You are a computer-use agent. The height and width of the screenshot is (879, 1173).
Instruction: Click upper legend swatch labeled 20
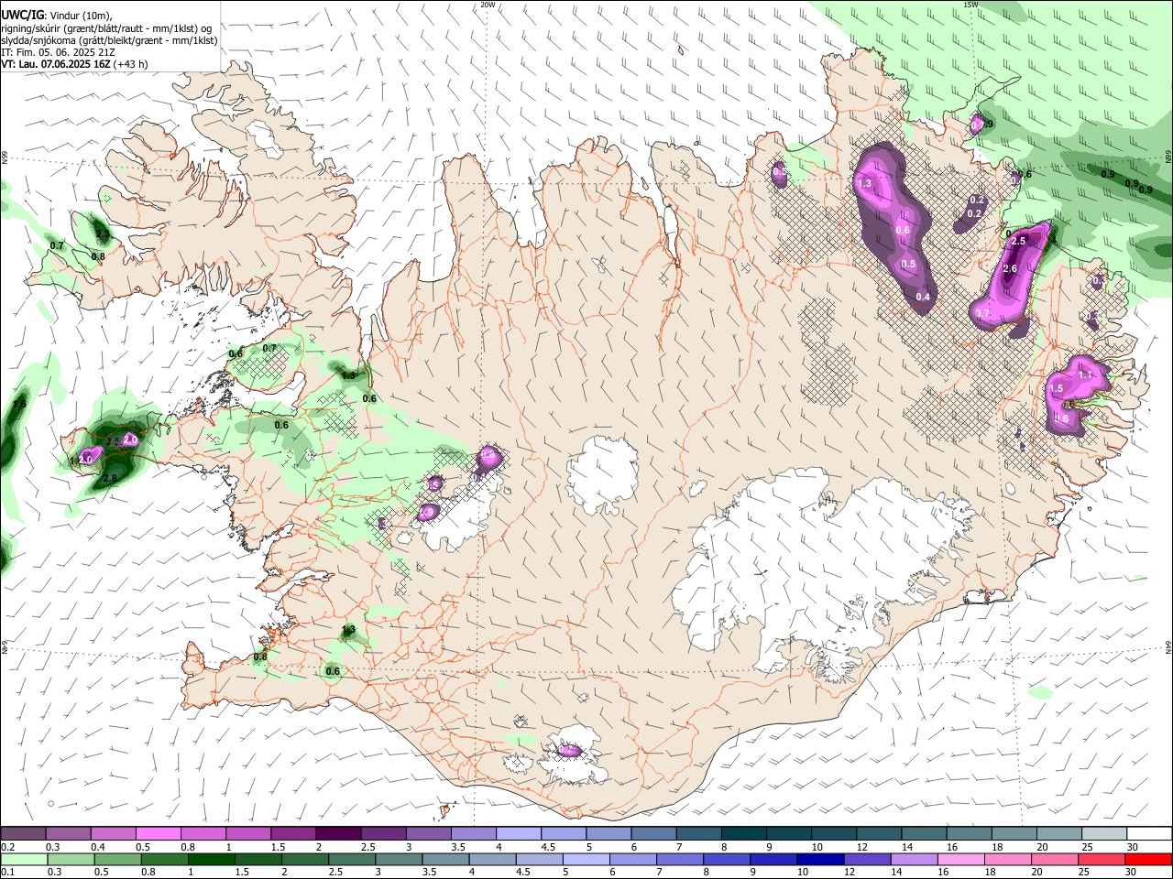tap(1059, 834)
